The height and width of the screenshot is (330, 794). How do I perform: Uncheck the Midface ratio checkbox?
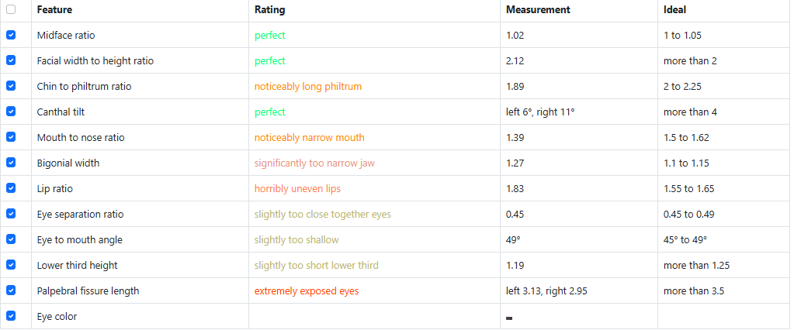click(x=11, y=36)
